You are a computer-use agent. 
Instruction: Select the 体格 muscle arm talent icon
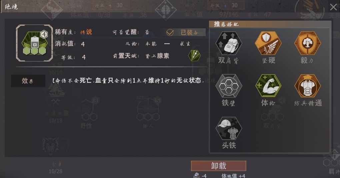click(x=268, y=86)
